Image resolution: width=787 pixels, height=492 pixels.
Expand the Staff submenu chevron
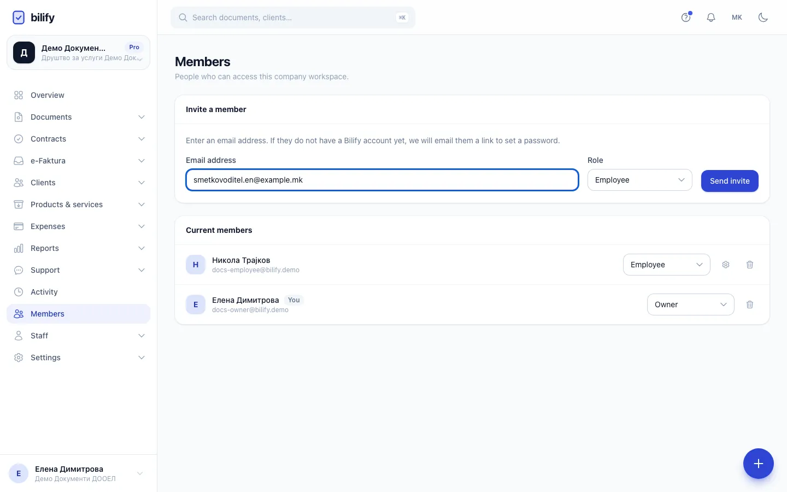coord(142,336)
